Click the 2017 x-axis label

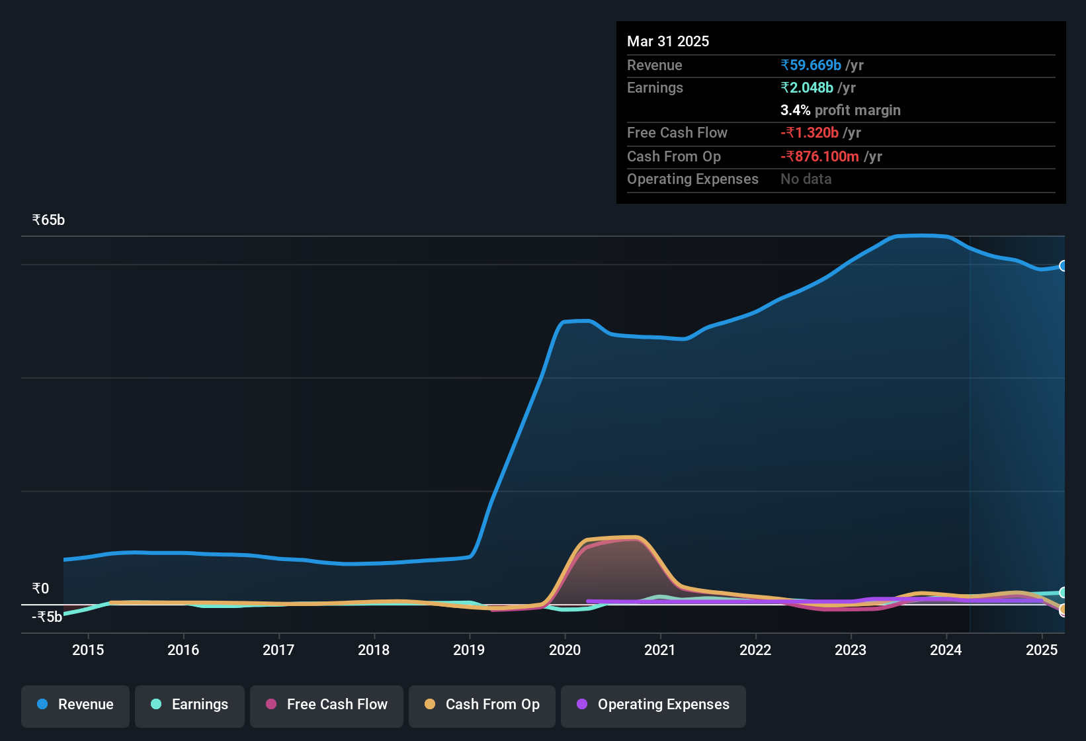[278, 650]
